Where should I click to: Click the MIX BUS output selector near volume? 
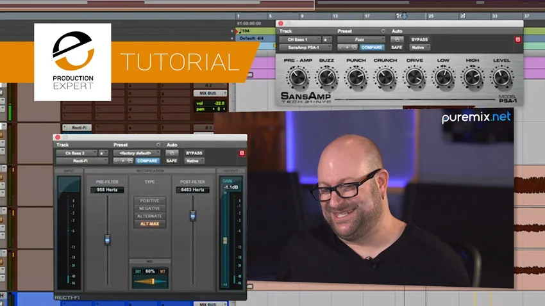210,93
